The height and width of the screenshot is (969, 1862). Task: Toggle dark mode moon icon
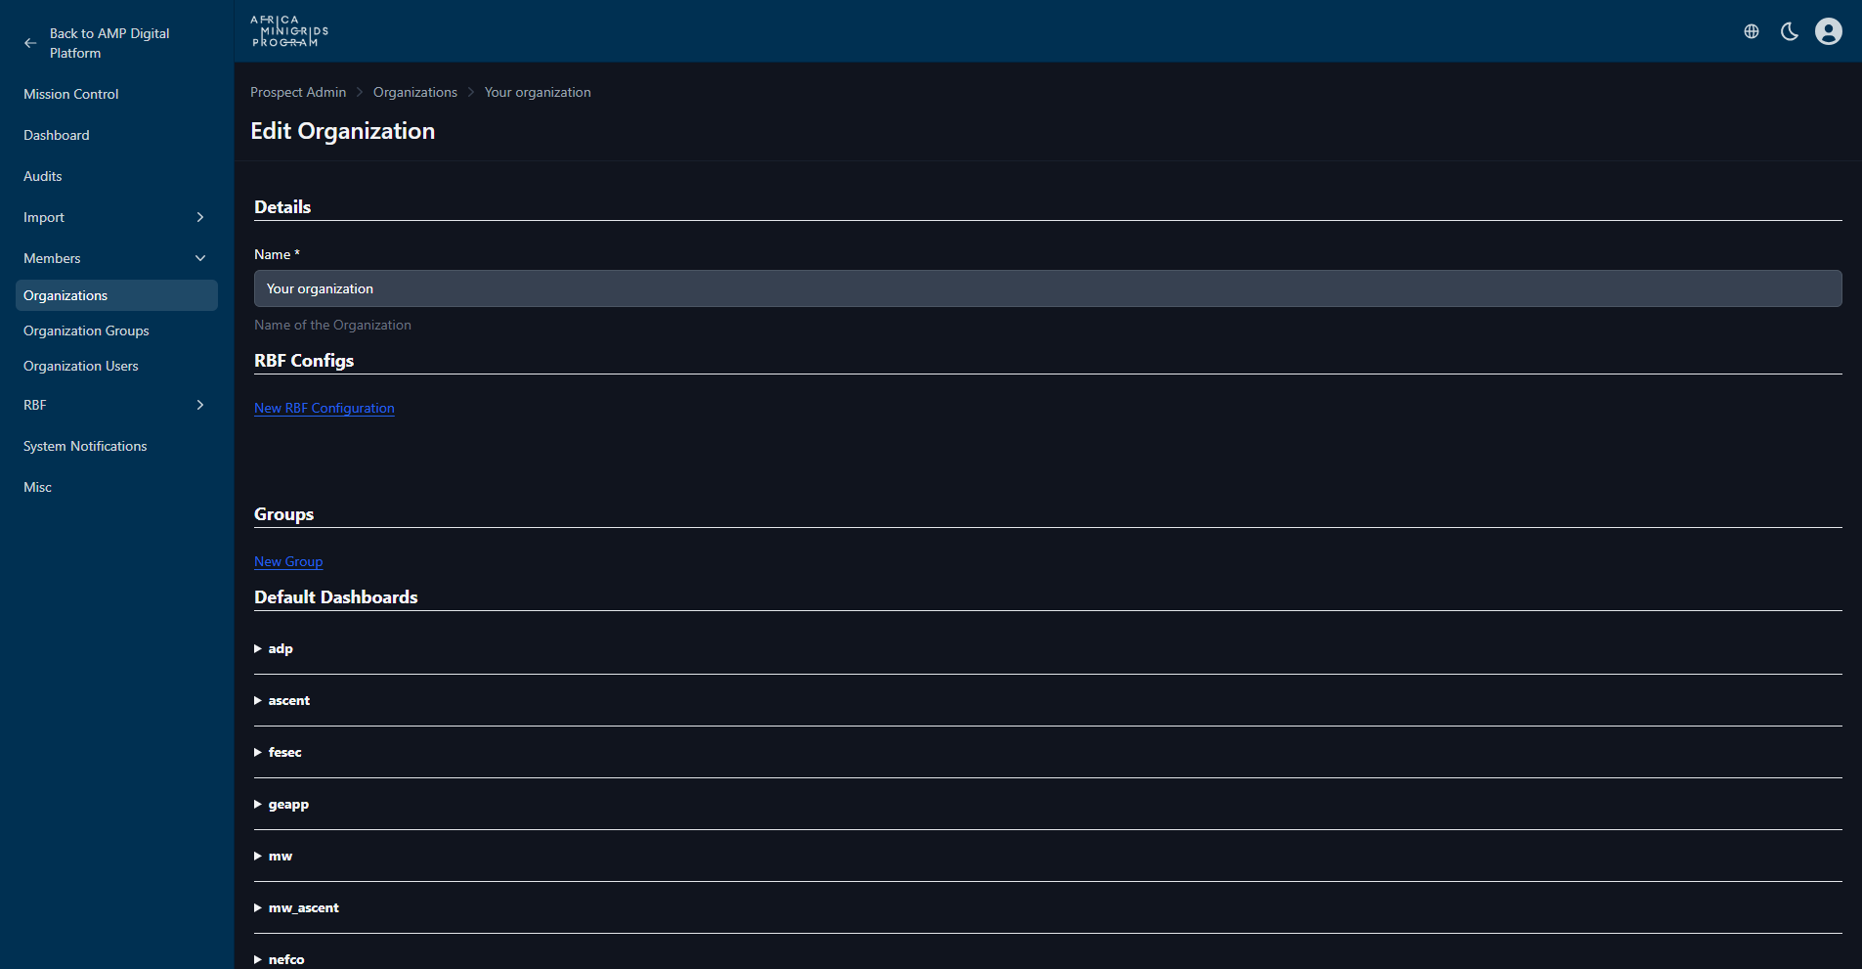pos(1790,31)
